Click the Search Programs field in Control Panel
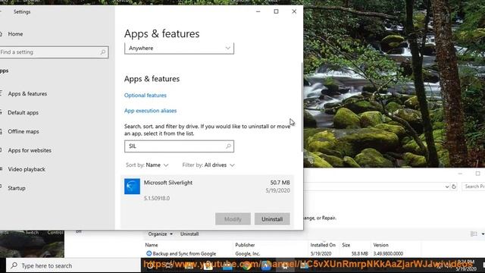 click(x=474, y=187)
